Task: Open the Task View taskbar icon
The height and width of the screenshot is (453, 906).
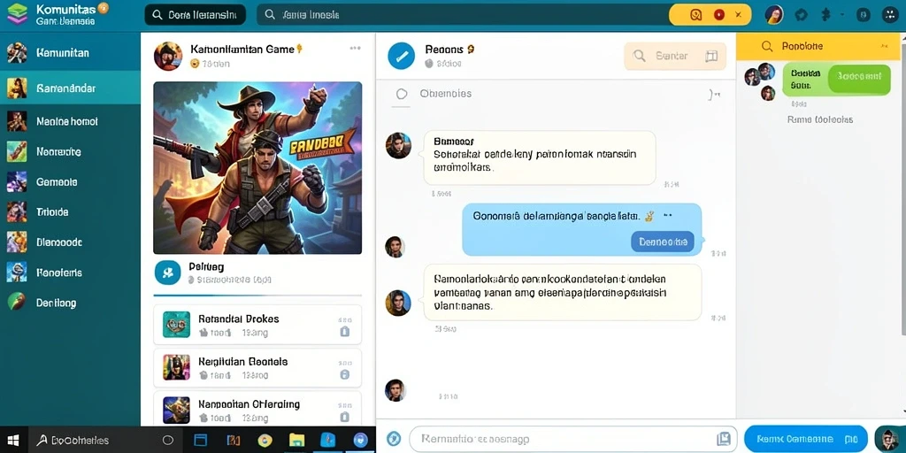Action: coord(201,441)
